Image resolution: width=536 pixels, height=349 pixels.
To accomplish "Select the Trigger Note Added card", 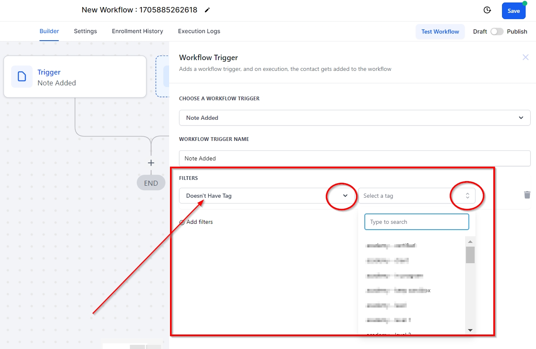I will [x=75, y=77].
